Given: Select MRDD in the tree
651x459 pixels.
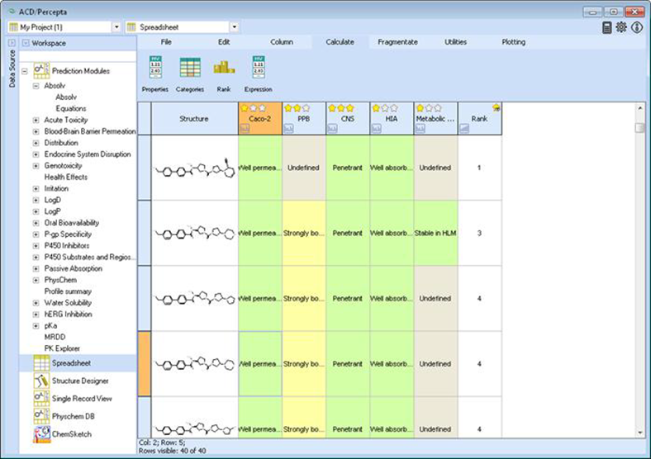Looking at the screenshot, I should (x=55, y=337).
